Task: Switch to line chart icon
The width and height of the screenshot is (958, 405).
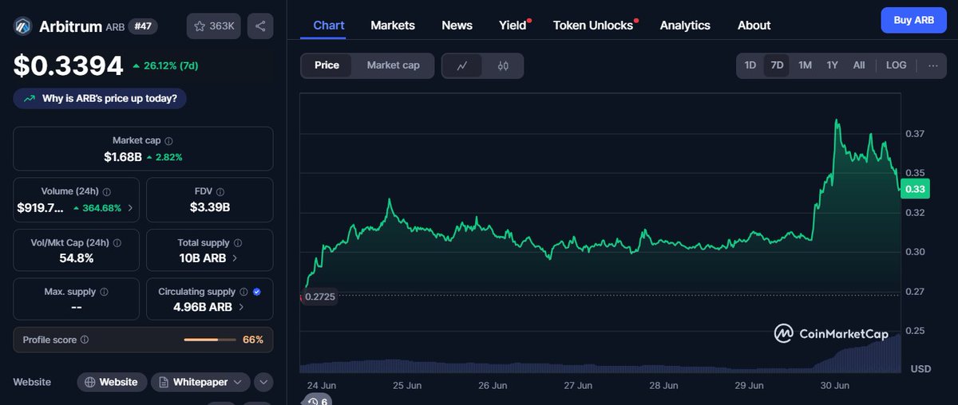Action: pos(462,65)
